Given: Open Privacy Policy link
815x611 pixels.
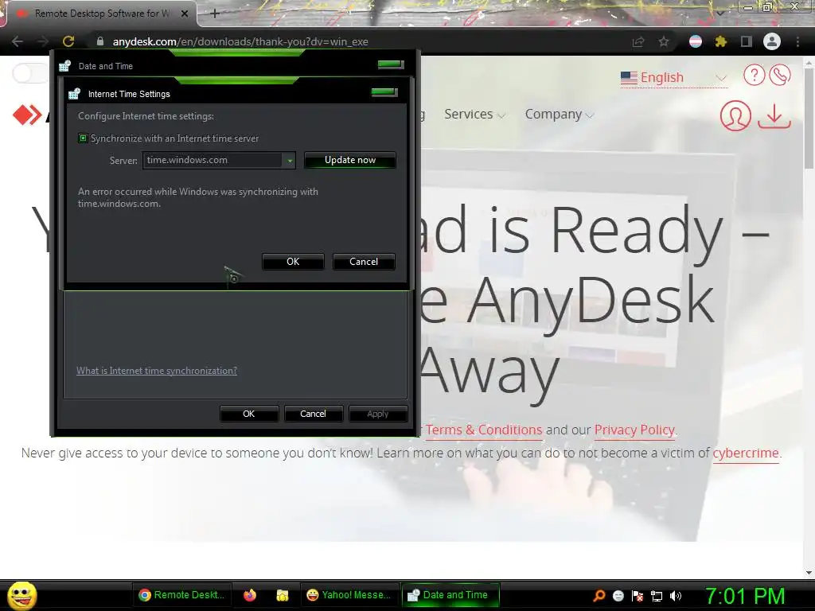Looking at the screenshot, I should 634,430.
